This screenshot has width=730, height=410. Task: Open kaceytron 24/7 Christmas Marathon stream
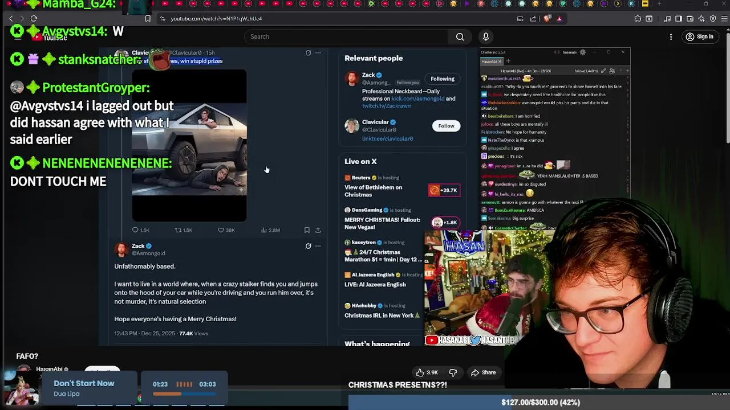(383, 256)
